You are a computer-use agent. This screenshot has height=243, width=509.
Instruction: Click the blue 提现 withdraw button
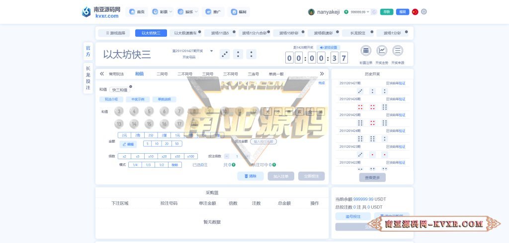point(403,12)
